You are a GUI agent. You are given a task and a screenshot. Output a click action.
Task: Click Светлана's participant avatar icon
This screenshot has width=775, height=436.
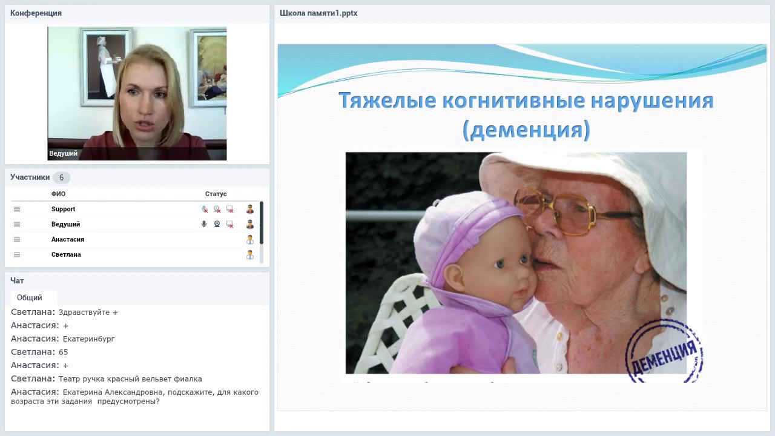point(250,254)
